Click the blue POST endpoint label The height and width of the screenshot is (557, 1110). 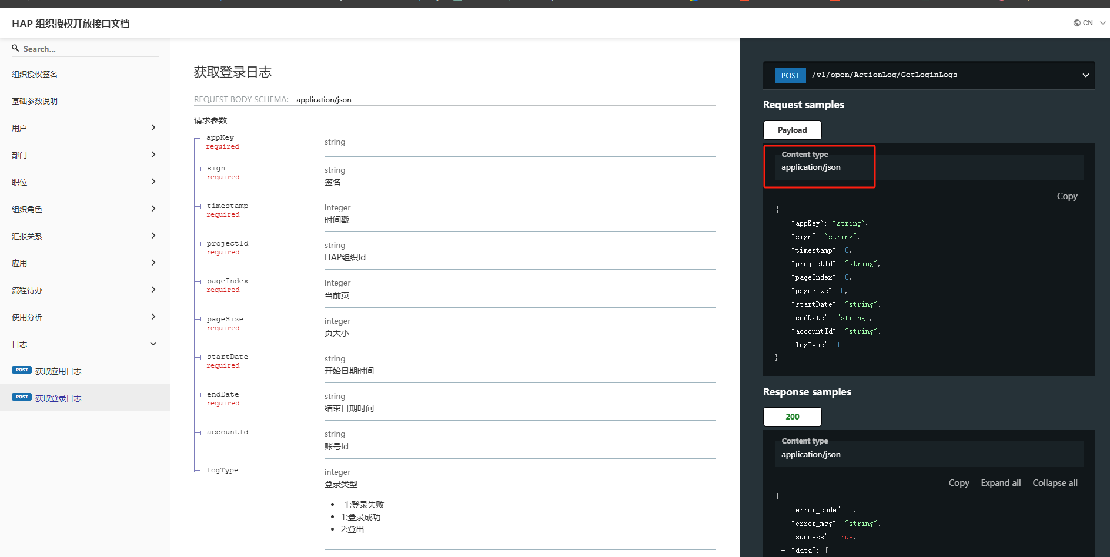[790, 75]
